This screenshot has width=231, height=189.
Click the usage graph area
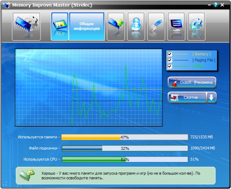coord(89,87)
